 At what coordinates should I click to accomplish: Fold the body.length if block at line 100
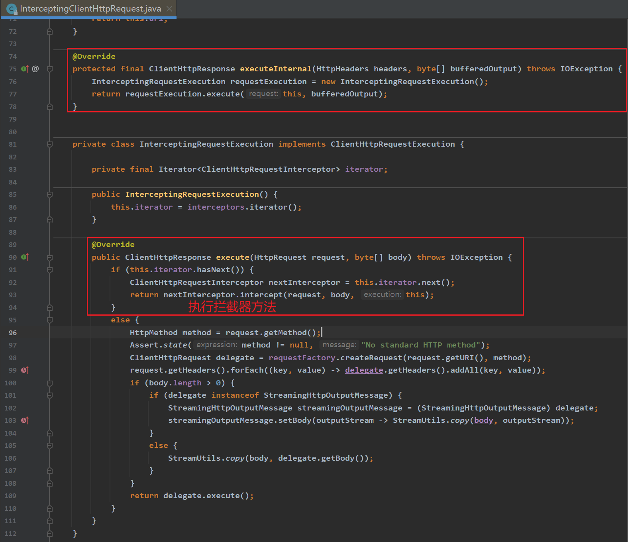coord(50,383)
